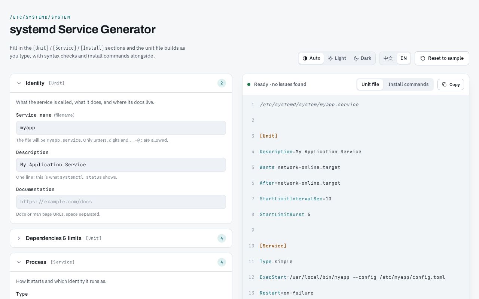Switch to Dark theme
Image resolution: width=479 pixels, height=299 pixels.
[x=362, y=58]
